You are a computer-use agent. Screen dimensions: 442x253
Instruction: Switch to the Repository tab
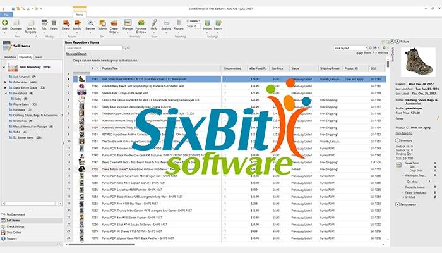(x=26, y=57)
